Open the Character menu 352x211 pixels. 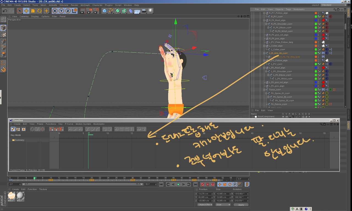tap(97, 5)
